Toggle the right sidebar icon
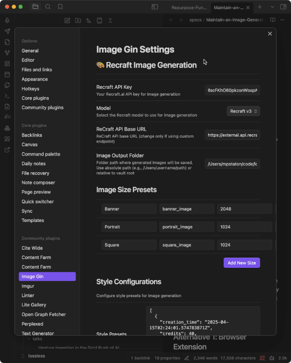 (x=283, y=7)
